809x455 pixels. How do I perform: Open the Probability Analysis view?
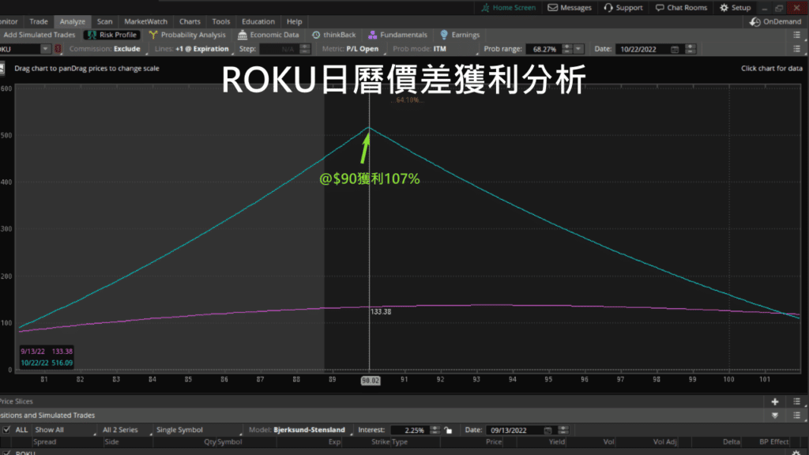[188, 35]
